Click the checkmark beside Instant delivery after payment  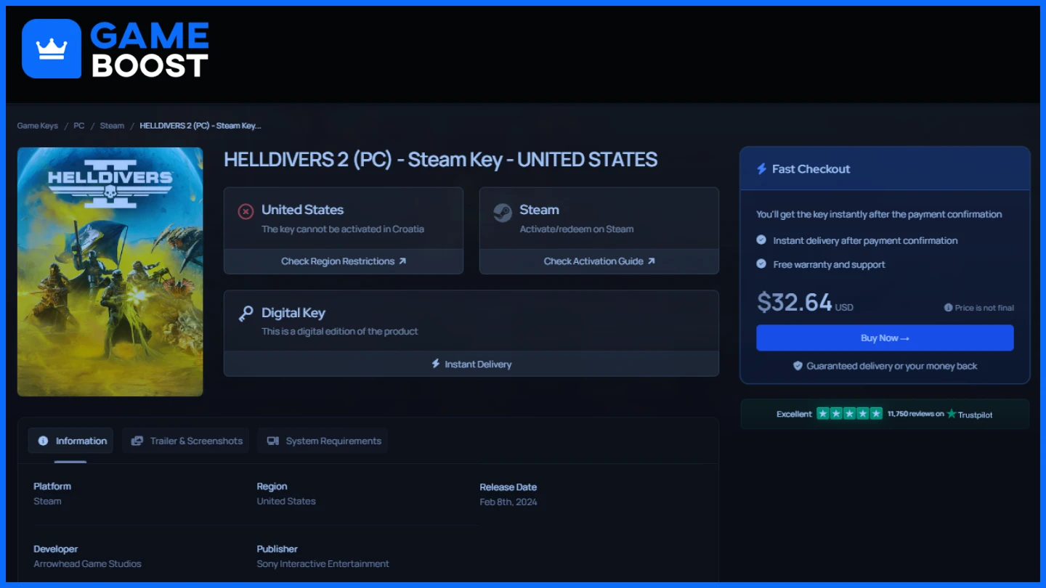click(761, 240)
